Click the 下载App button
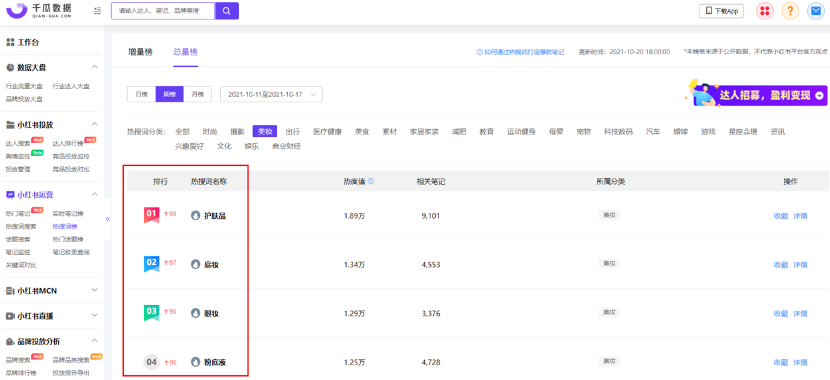This screenshot has height=380, width=830. (722, 11)
